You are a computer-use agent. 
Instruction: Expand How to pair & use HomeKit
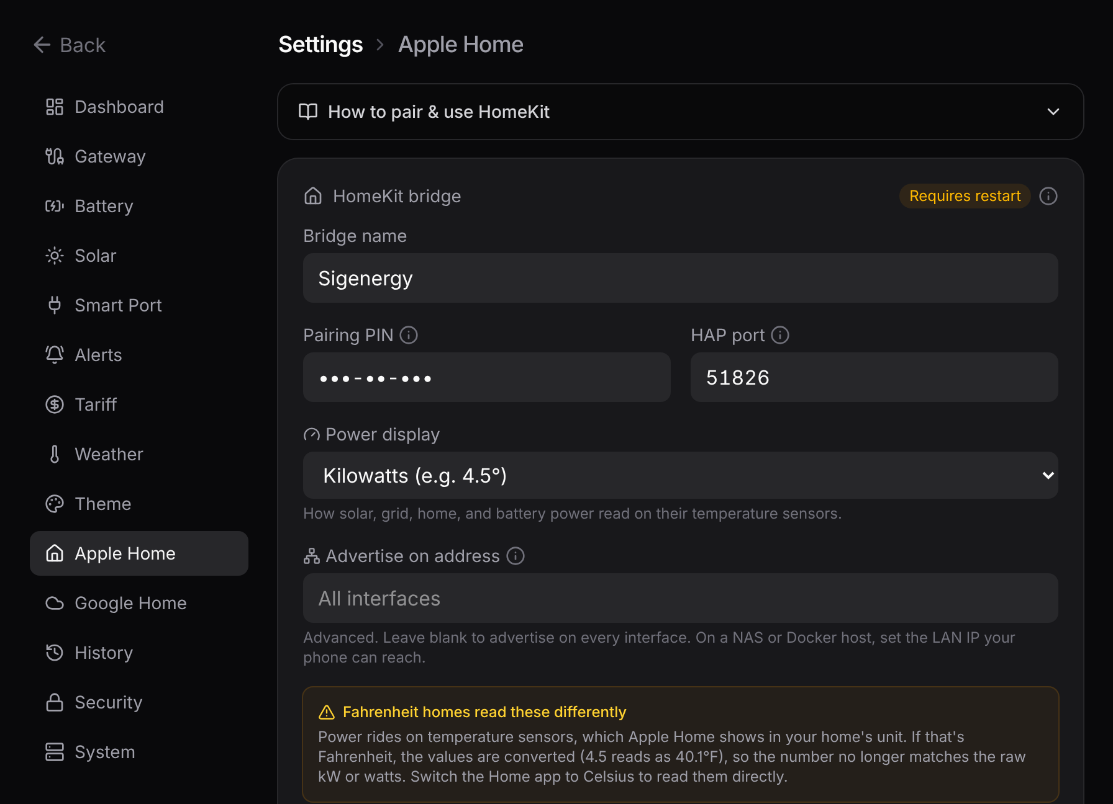[681, 112]
